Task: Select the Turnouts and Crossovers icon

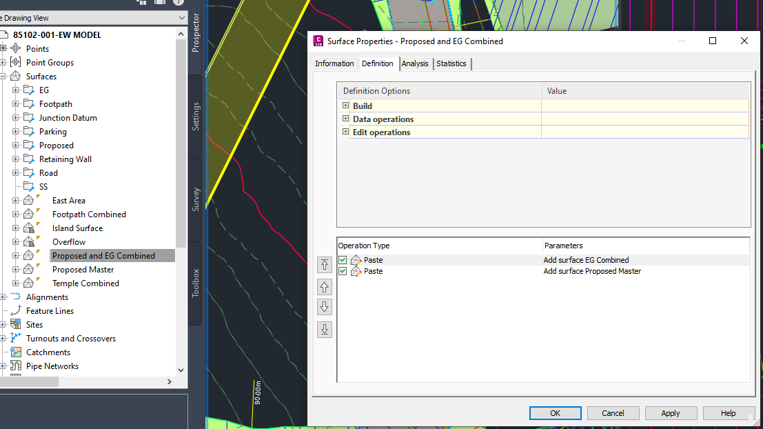Action: click(x=15, y=338)
